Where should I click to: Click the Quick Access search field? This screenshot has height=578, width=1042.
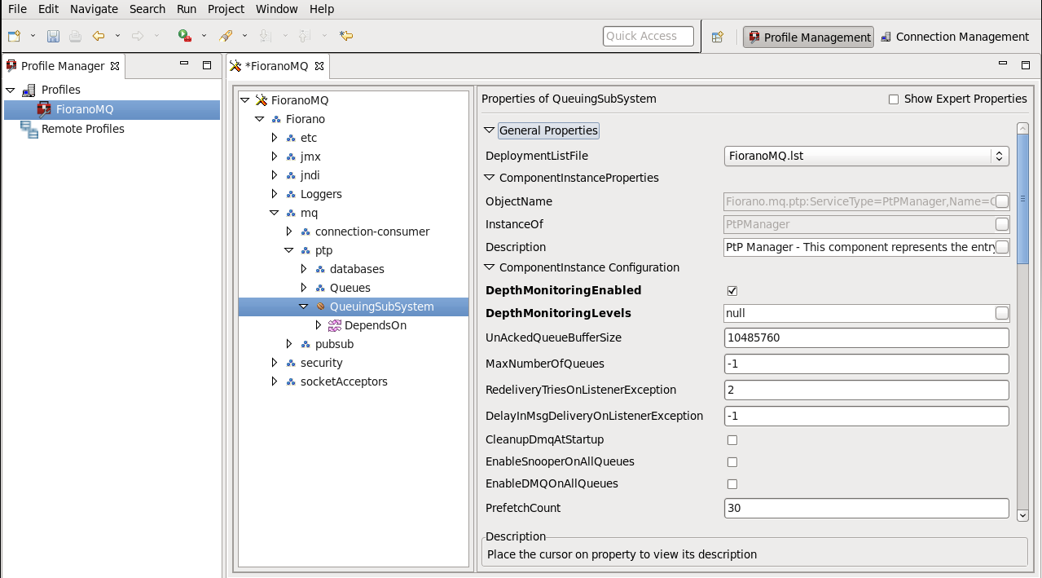point(649,36)
